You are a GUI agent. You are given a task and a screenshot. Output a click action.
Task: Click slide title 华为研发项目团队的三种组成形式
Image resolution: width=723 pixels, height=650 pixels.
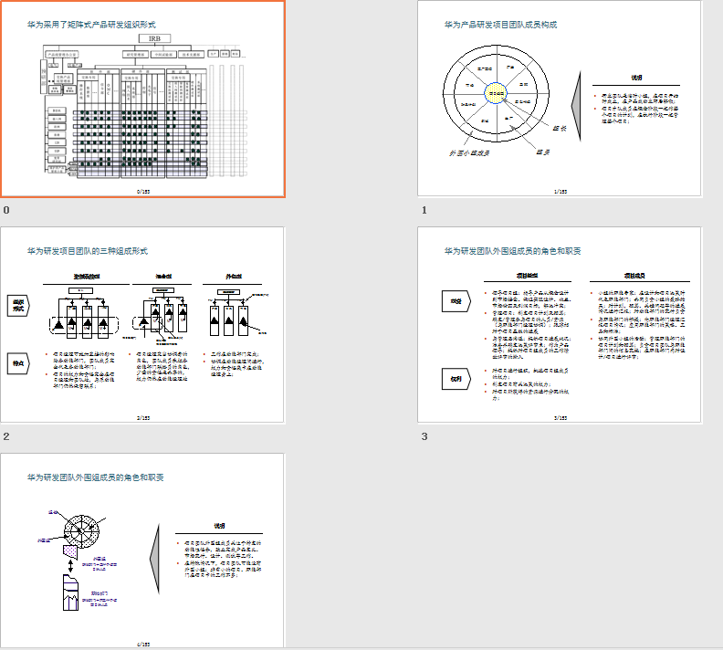pos(87,251)
